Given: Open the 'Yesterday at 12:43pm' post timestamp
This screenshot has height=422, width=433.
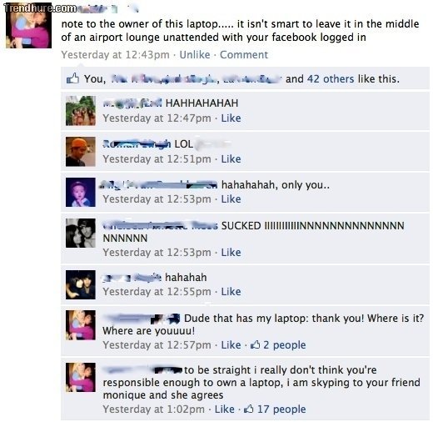Looking at the screenshot, I should pos(115,55).
